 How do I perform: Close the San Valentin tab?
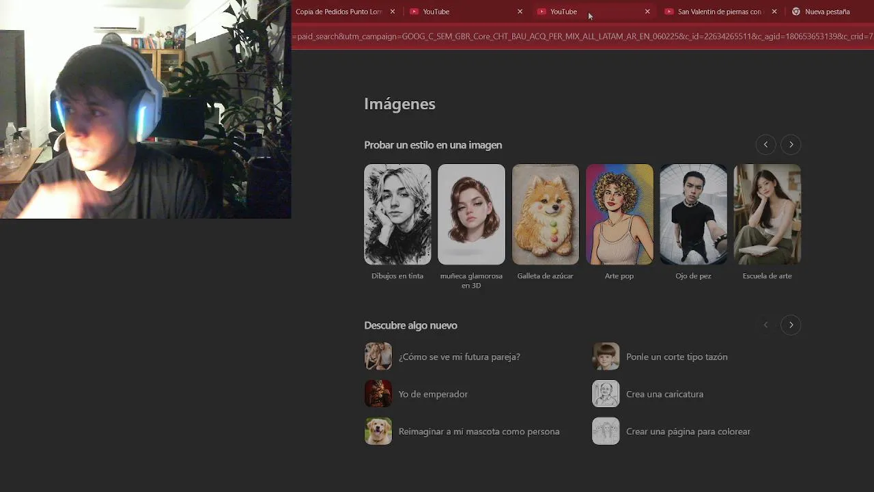coord(774,12)
